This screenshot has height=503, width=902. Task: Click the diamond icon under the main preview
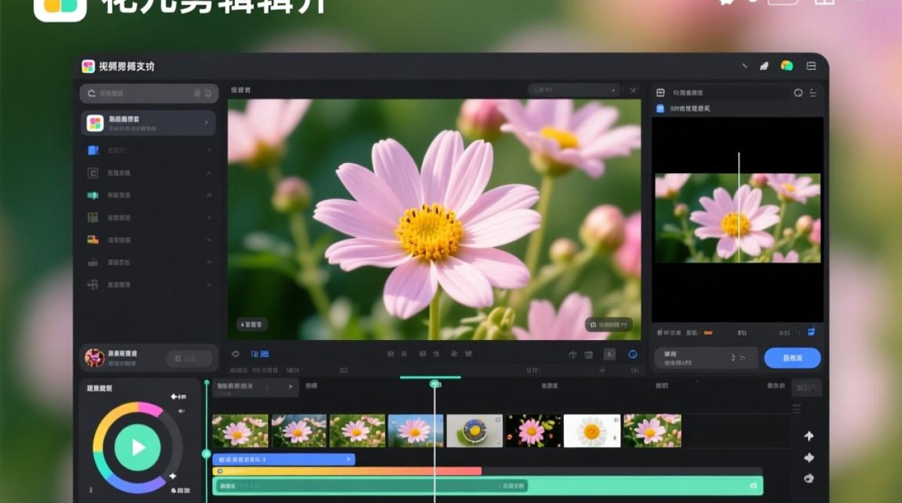click(236, 354)
